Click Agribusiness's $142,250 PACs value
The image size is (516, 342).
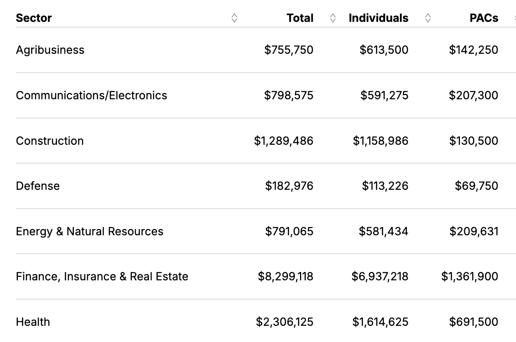point(474,50)
